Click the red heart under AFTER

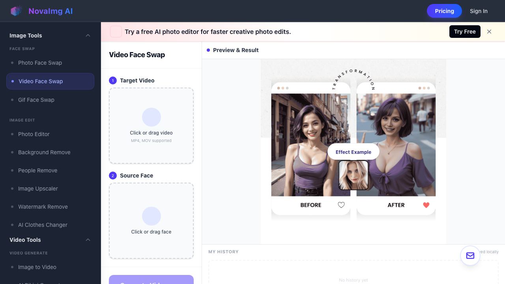[x=426, y=205]
